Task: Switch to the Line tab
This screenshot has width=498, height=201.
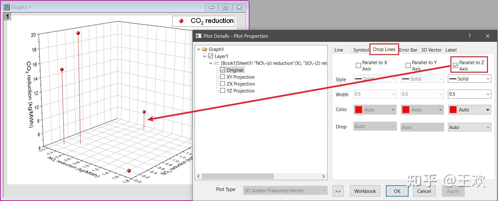Action: point(339,50)
